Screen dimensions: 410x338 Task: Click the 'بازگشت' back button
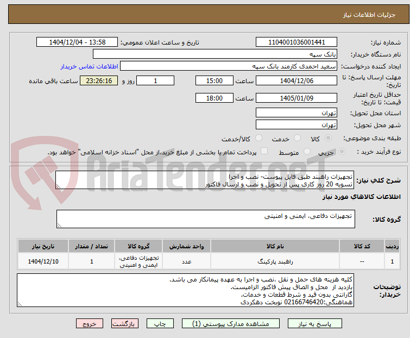[x=125, y=324]
